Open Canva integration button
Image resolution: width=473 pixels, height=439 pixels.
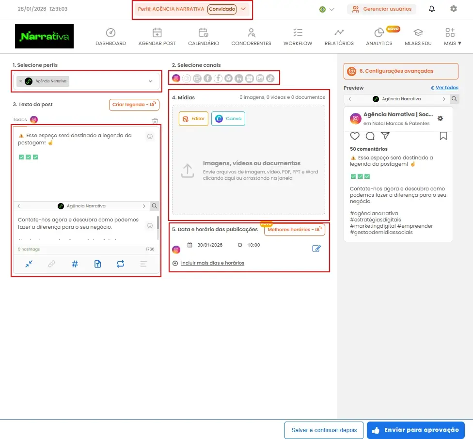point(228,119)
